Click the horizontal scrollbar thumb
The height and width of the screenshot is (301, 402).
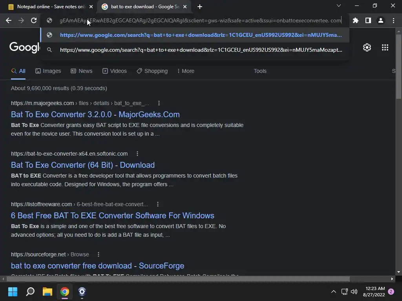(178, 279)
